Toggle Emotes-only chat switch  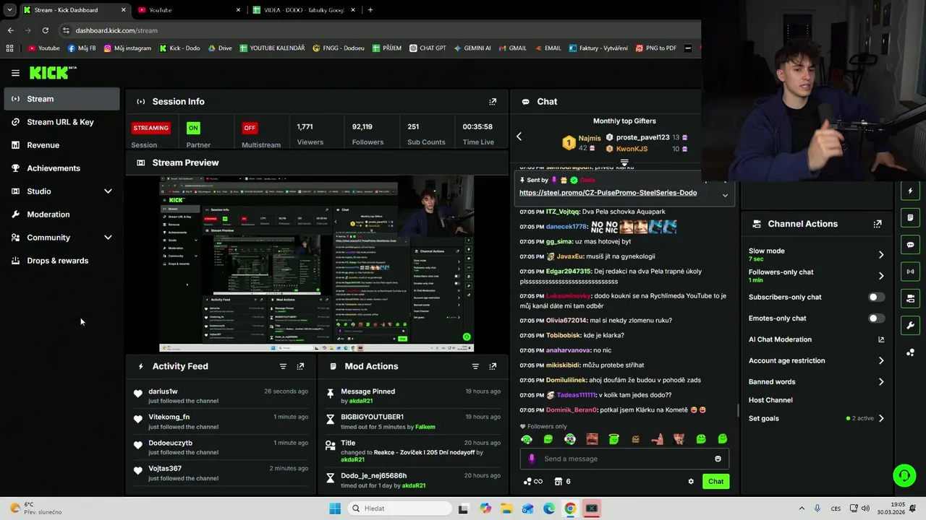click(876, 318)
